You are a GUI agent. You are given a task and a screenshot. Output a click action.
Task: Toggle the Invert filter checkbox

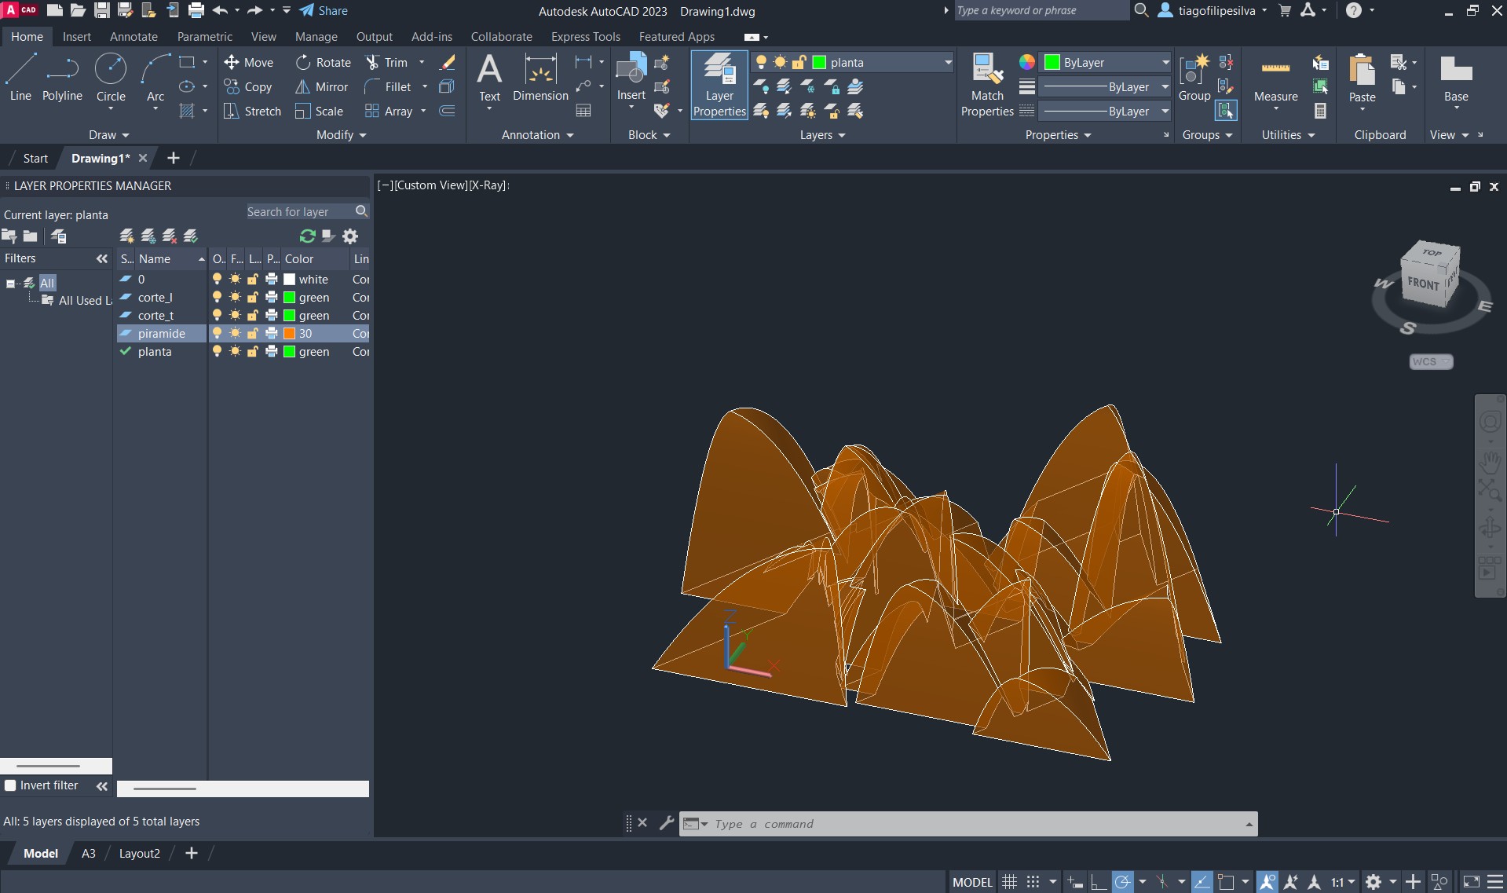11,785
